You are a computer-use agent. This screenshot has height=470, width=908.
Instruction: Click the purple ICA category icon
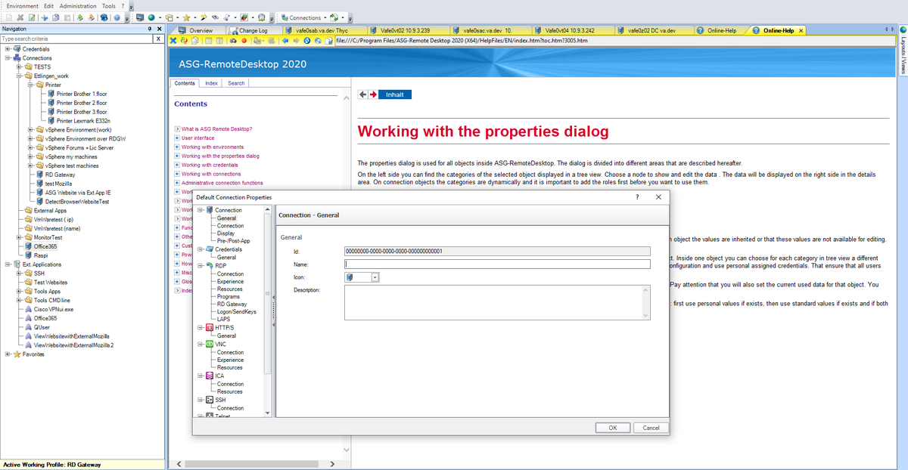pyautogui.click(x=210, y=376)
